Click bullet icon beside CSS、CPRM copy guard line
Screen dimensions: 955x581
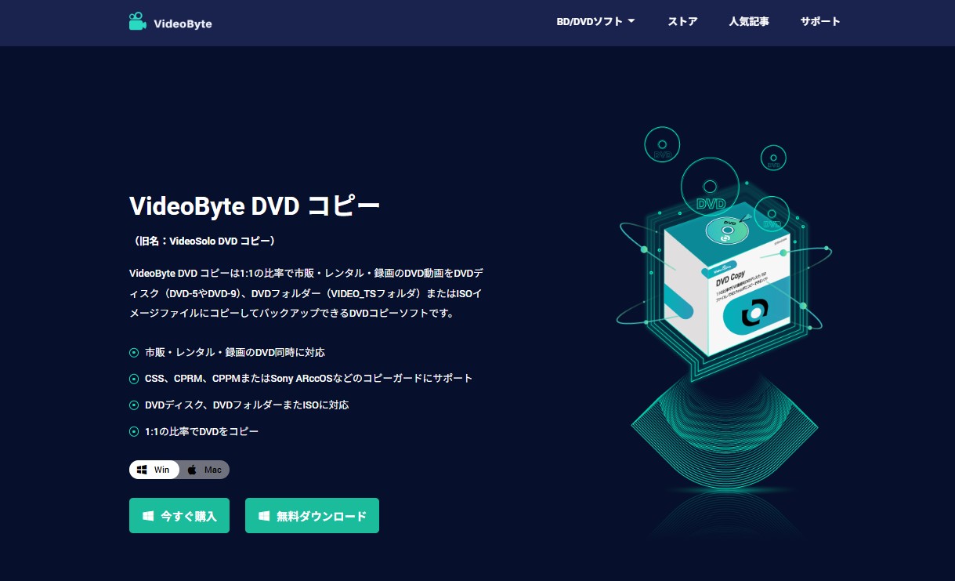pyautogui.click(x=134, y=379)
